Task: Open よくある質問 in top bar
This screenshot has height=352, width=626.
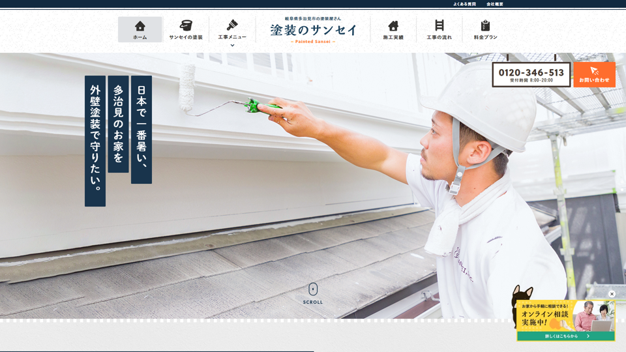Action: click(464, 4)
